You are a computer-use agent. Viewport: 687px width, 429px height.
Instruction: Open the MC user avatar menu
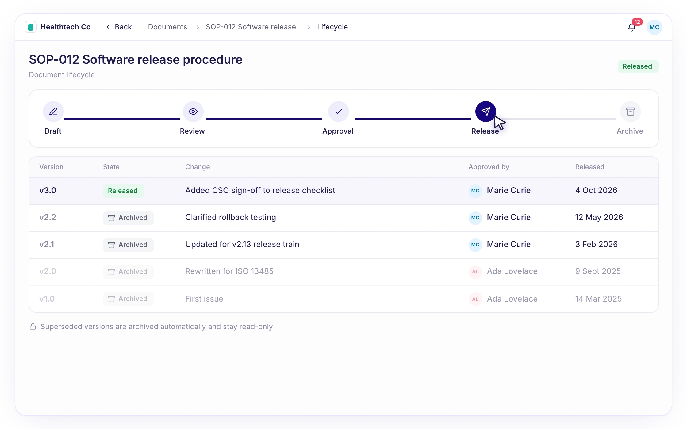tap(654, 27)
